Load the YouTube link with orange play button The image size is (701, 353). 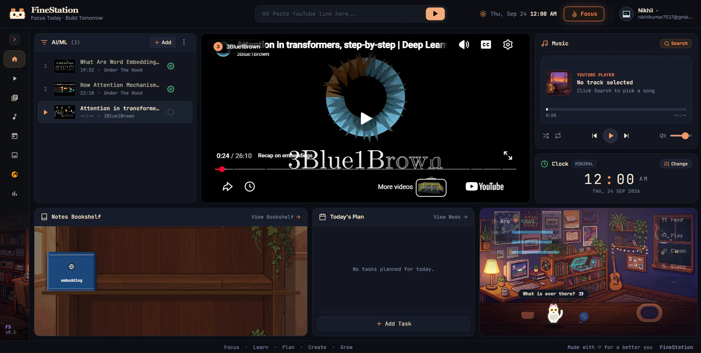pos(435,14)
